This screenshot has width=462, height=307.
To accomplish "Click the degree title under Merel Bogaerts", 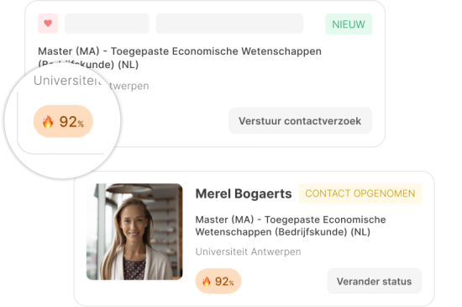I will pyautogui.click(x=291, y=226).
